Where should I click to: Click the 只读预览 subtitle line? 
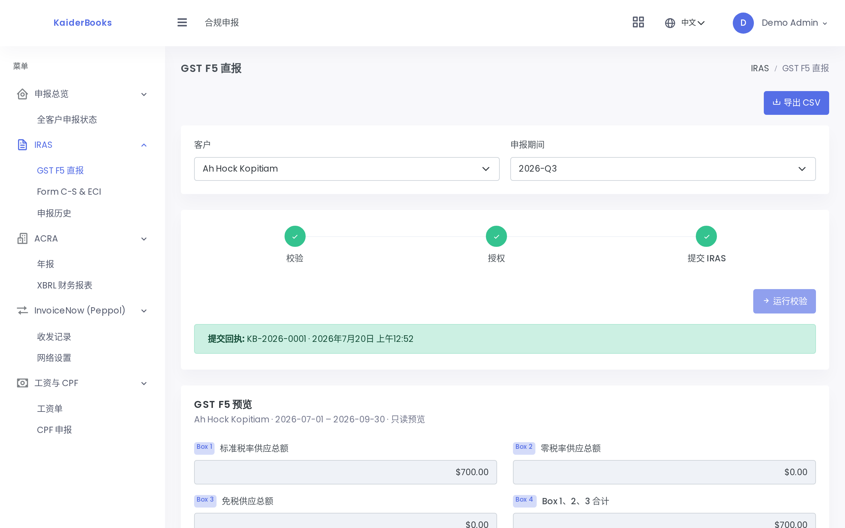pyautogui.click(x=309, y=419)
